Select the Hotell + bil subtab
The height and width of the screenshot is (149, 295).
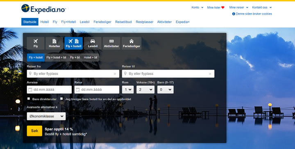click(91, 57)
